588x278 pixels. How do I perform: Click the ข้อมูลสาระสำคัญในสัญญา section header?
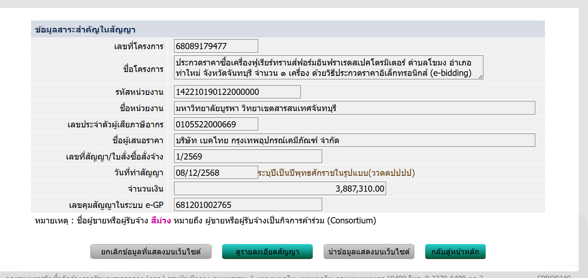pos(85,29)
